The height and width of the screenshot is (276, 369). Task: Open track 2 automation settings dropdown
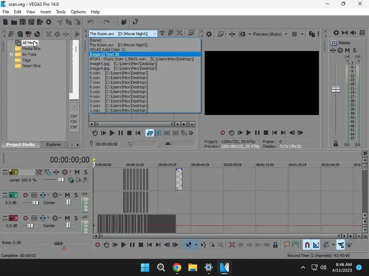pyautogui.click(x=60, y=195)
